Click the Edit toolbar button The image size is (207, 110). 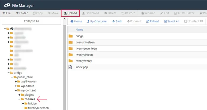165,13
